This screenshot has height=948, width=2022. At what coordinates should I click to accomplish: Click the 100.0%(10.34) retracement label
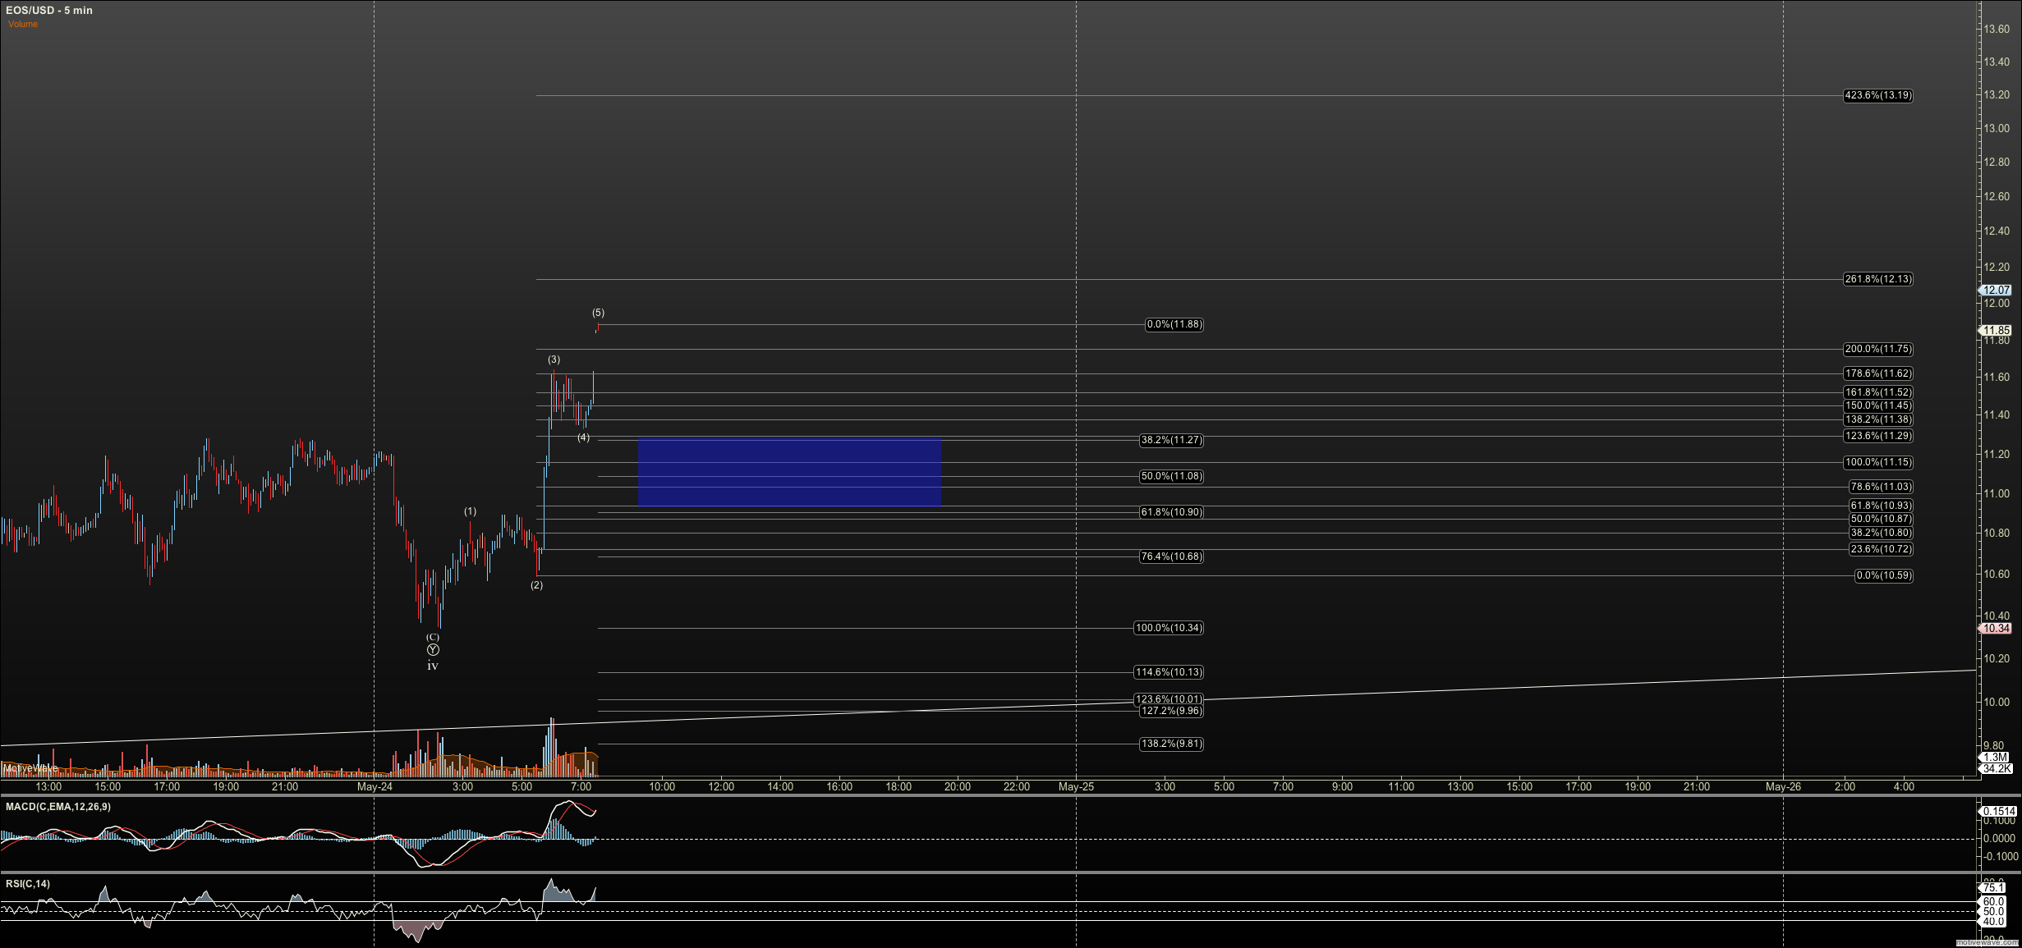(x=1169, y=628)
